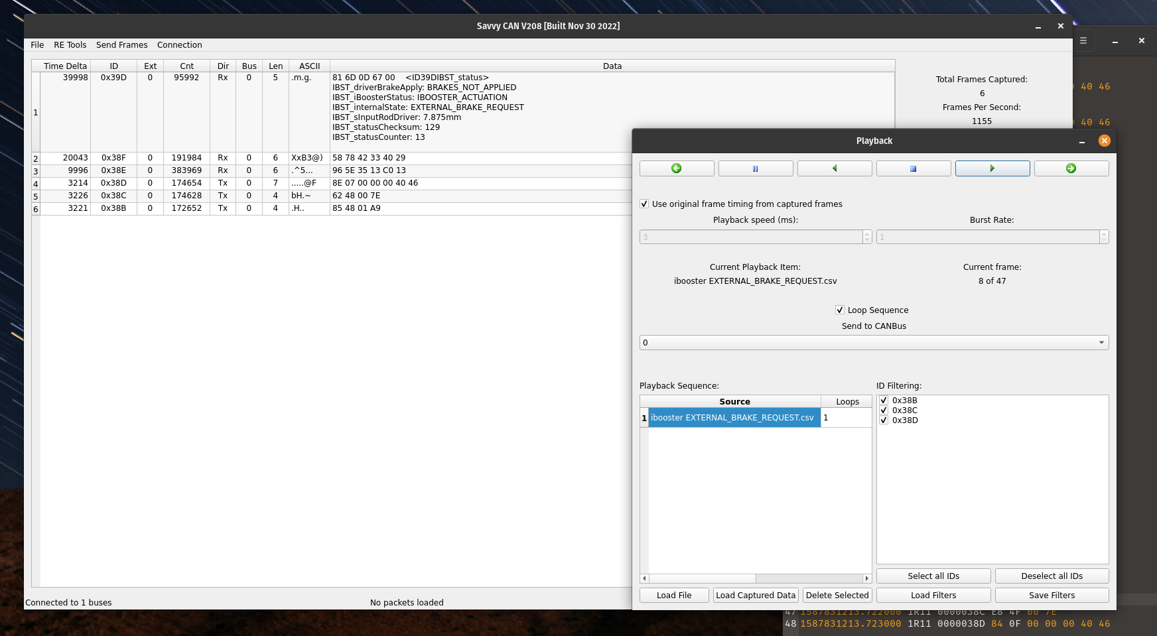This screenshot has height=636, width=1157.
Task: Click the Deselect all IDs button
Action: (x=1052, y=576)
